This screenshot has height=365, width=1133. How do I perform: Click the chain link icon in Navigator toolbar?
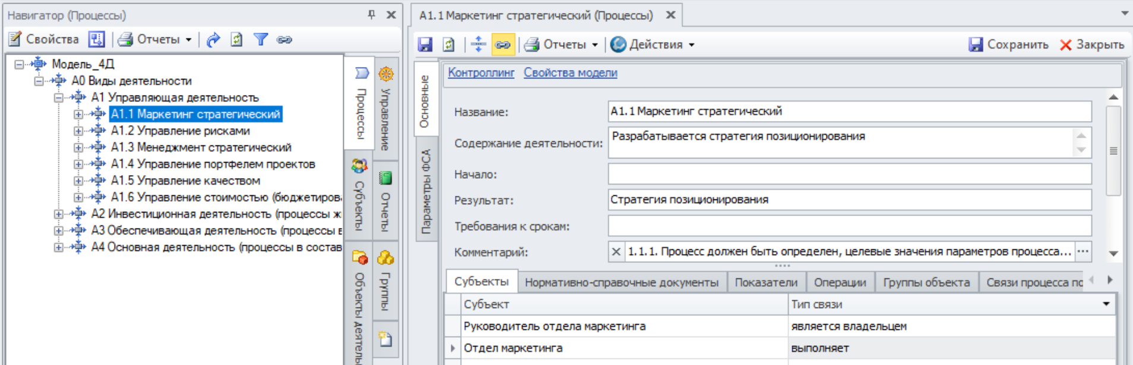tap(284, 40)
